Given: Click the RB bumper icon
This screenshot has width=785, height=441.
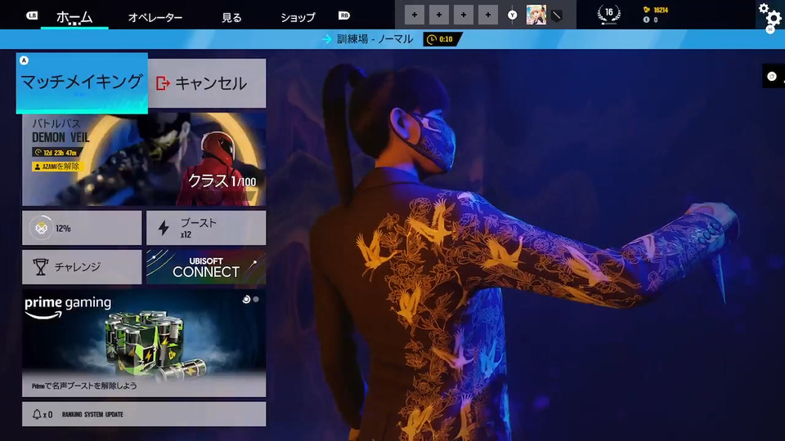Looking at the screenshot, I should (x=344, y=16).
